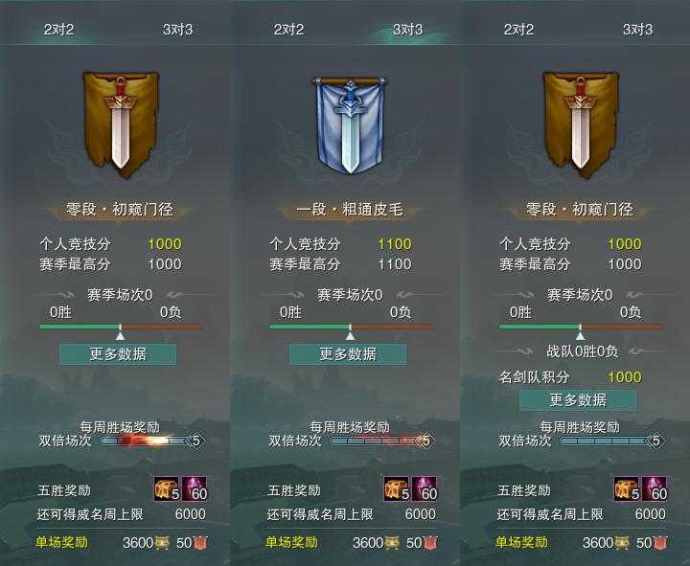This screenshot has width=690, height=566.
Task: Click the 一段·粗通皮毛 rank title
Action: pos(350,210)
